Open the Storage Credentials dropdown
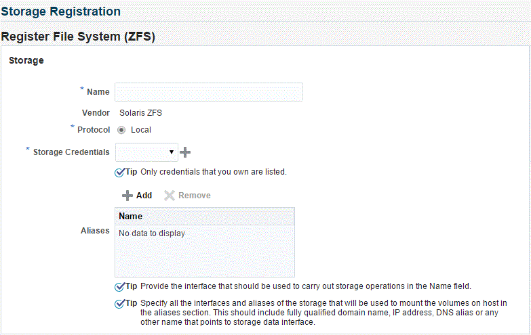 tap(146, 152)
